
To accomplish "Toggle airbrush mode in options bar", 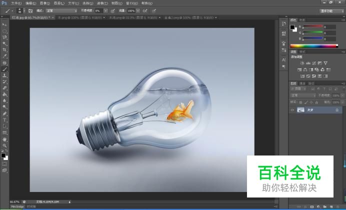I will 145,10.
